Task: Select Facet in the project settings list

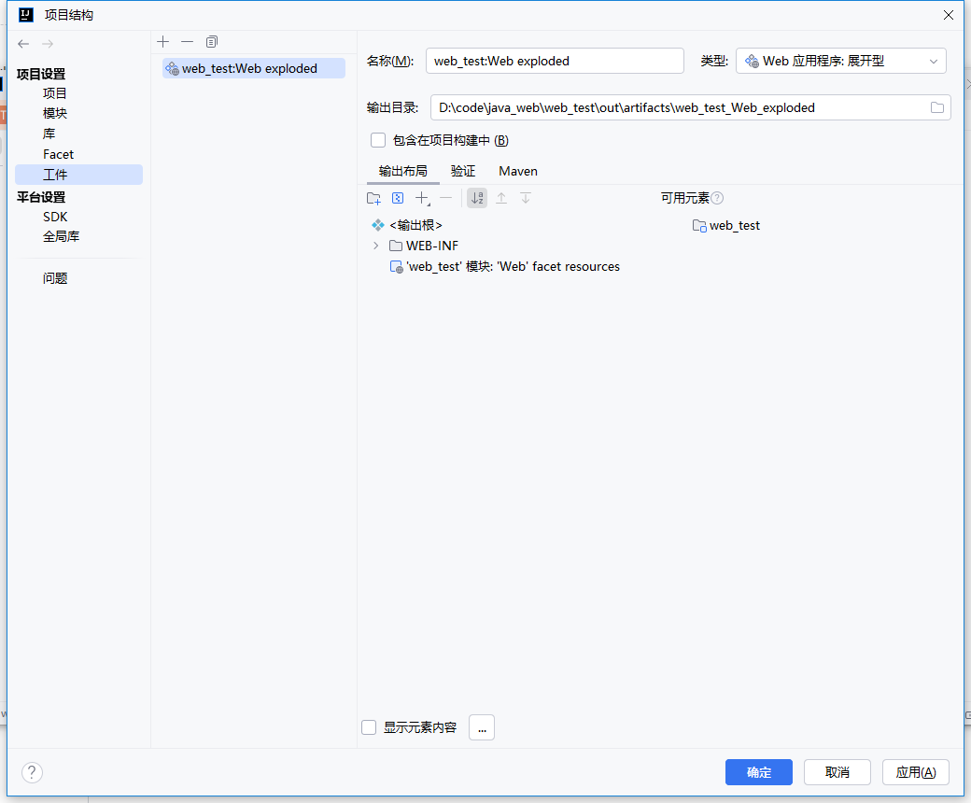Action: pyautogui.click(x=58, y=154)
